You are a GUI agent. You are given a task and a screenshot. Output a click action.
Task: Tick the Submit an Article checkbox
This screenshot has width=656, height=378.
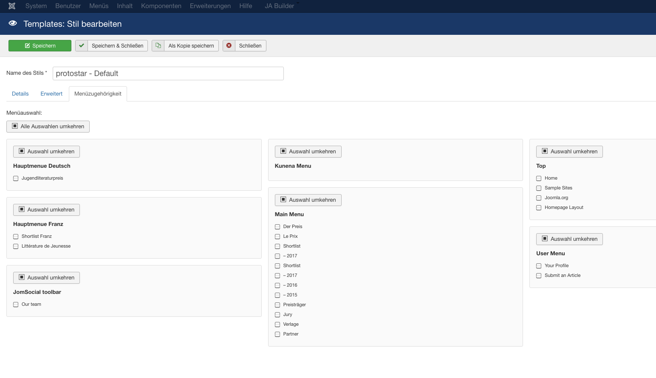539,276
